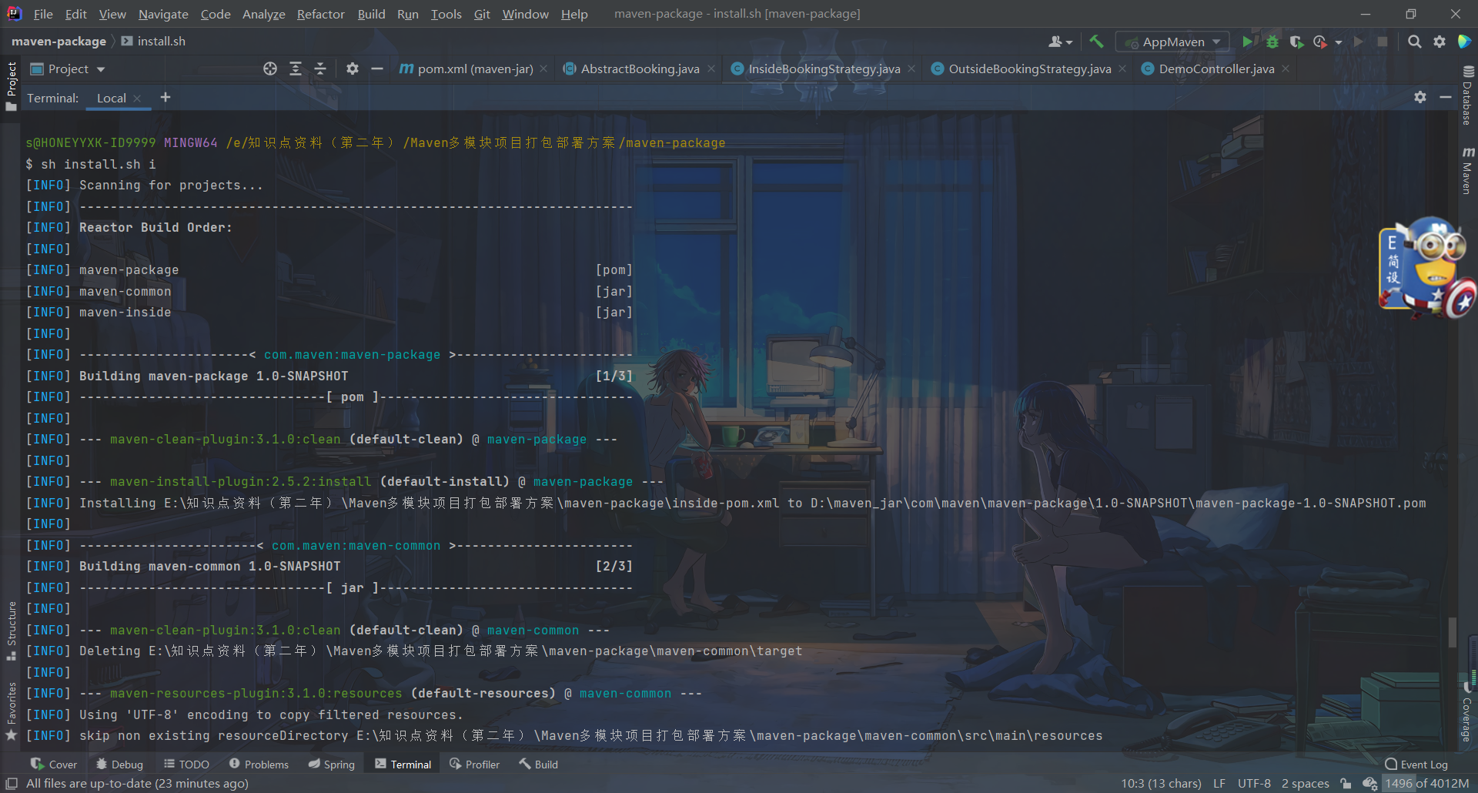Switch to InsideBookingStrategy.java tab
Screen dimensions: 1478x793
click(x=824, y=69)
